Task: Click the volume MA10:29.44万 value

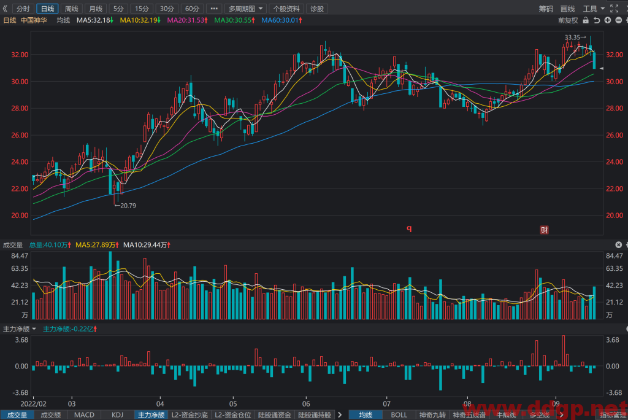Action: [x=147, y=245]
